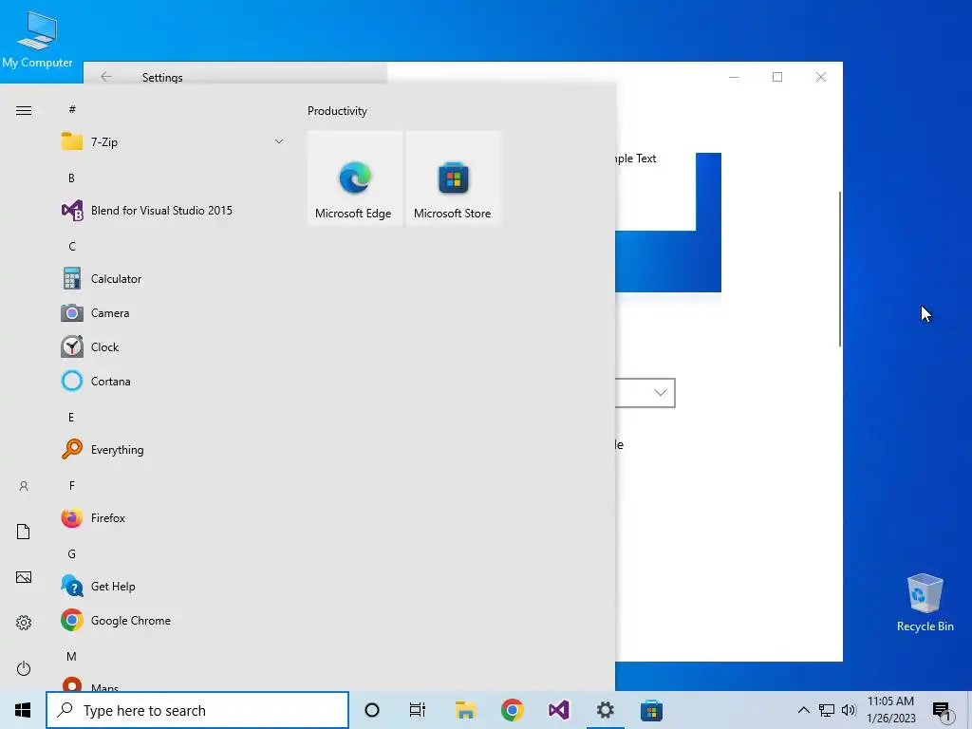Image resolution: width=972 pixels, height=729 pixels.
Task: Select the M letter header
Action: [x=72, y=657]
